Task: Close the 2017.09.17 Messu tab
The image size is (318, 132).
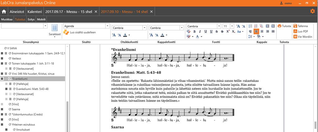Action: 96,11
